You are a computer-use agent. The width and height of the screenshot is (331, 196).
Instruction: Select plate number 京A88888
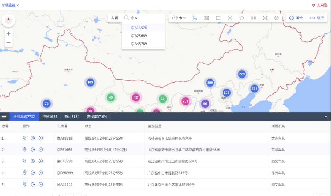65,139
